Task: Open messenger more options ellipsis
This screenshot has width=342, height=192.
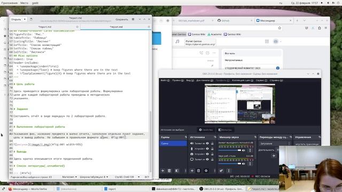Action: pyautogui.click(x=214, y=53)
